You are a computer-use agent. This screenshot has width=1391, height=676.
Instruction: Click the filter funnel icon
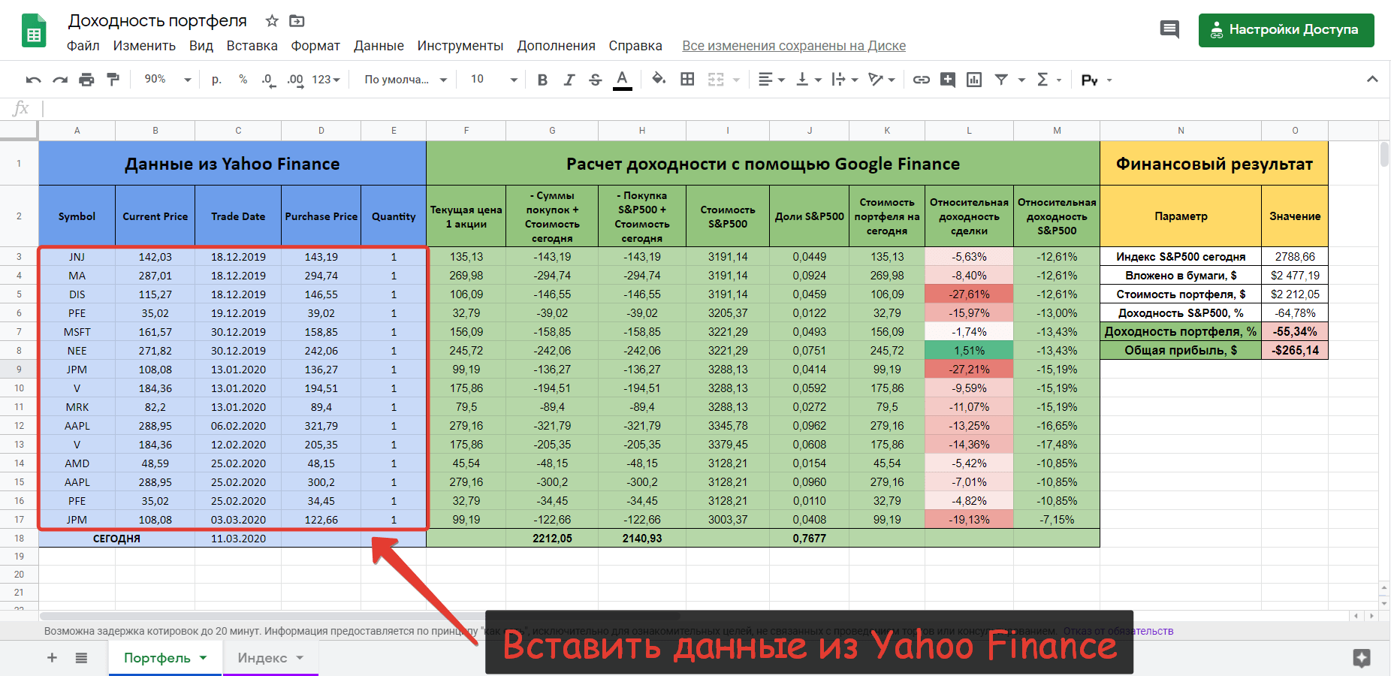pos(1001,80)
